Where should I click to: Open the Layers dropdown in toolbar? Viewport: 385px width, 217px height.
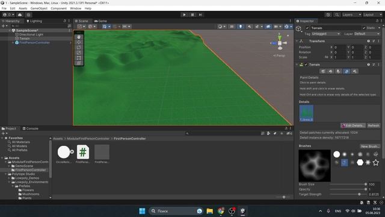(351, 14)
